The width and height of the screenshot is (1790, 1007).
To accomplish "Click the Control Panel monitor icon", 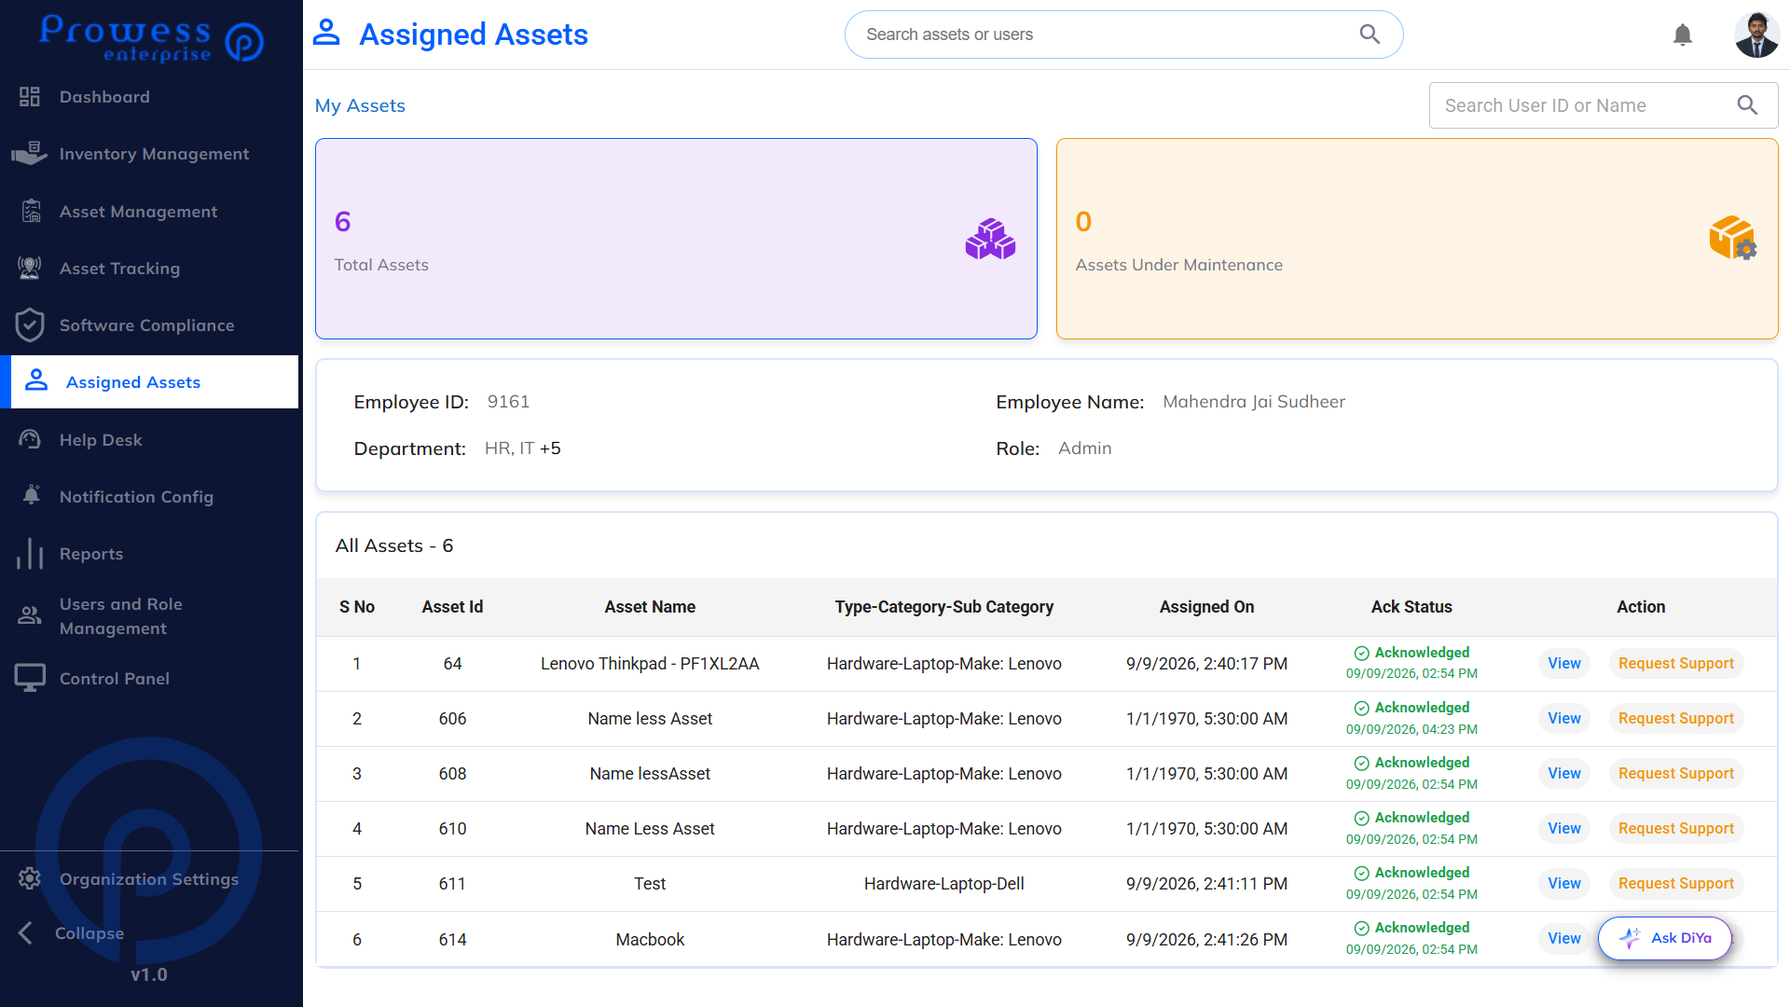I will pyautogui.click(x=30, y=678).
